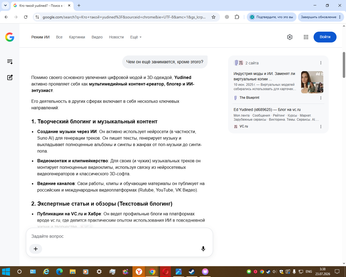Open Opera browser from taskbar

click(165, 272)
